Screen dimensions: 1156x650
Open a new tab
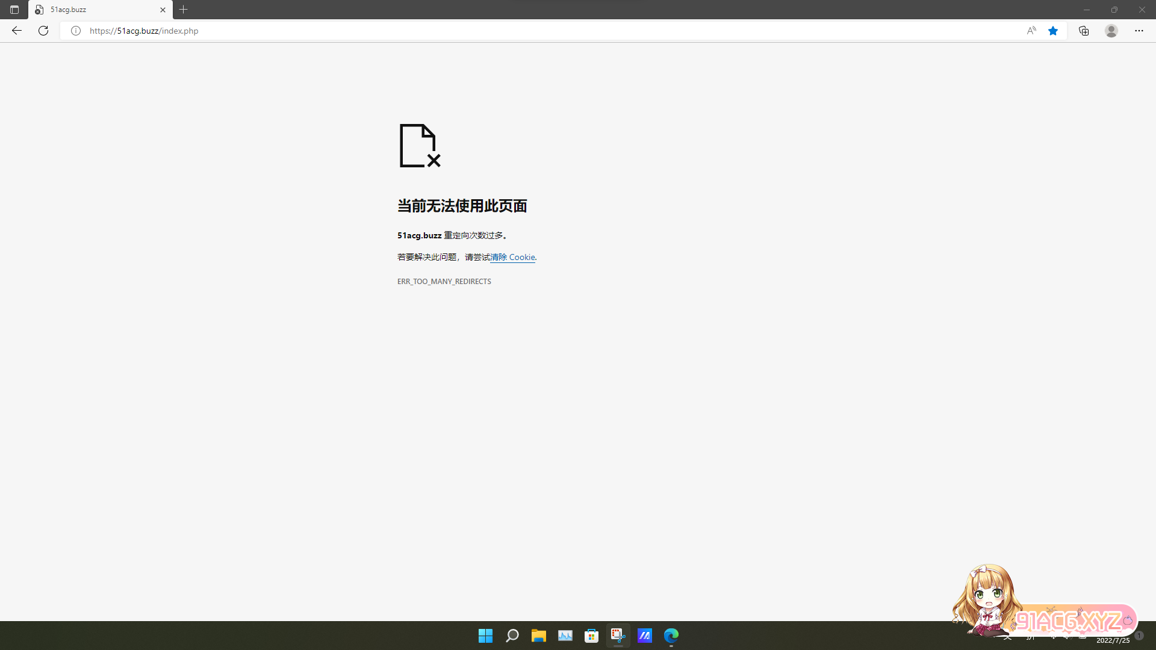click(184, 10)
